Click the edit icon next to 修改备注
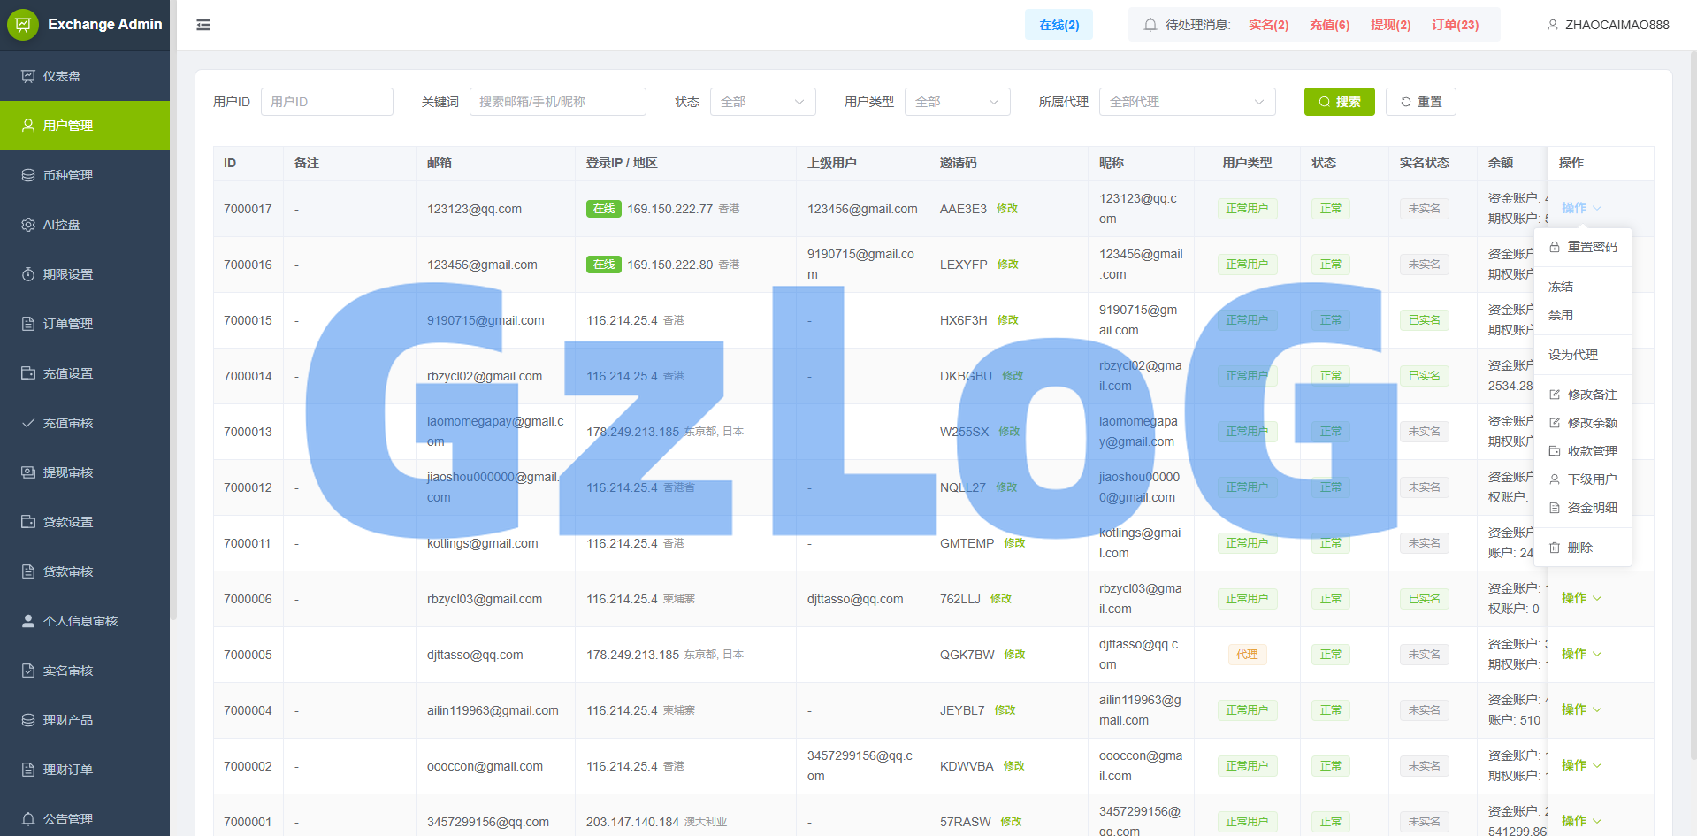Viewport: 1697px width, 836px height. coord(1555,395)
